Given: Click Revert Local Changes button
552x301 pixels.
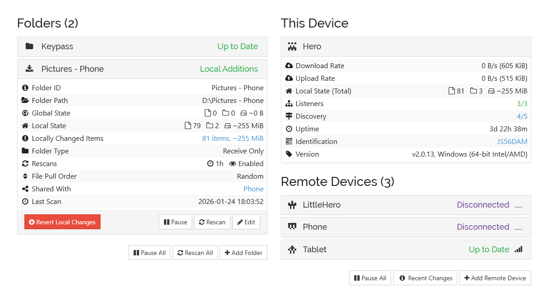Looking at the screenshot, I should (x=62, y=222).
